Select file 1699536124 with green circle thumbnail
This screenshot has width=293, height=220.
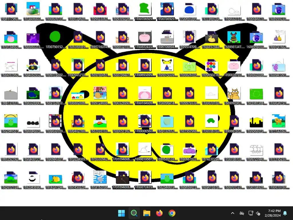coord(167,152)
